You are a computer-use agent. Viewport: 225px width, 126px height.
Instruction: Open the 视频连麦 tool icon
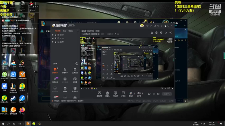[55, 80]
